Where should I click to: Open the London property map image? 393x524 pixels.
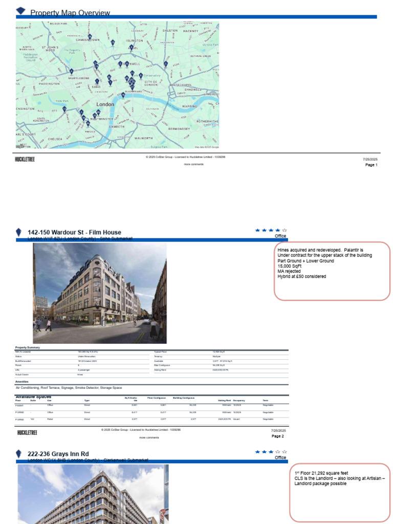(118, 85)
